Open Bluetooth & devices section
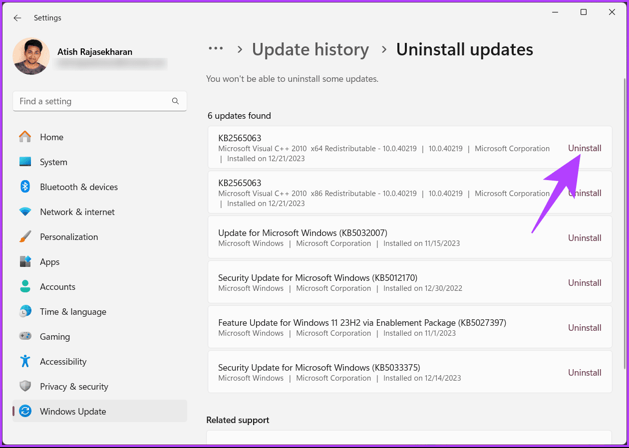629x448 pixels. pos(79,187)
